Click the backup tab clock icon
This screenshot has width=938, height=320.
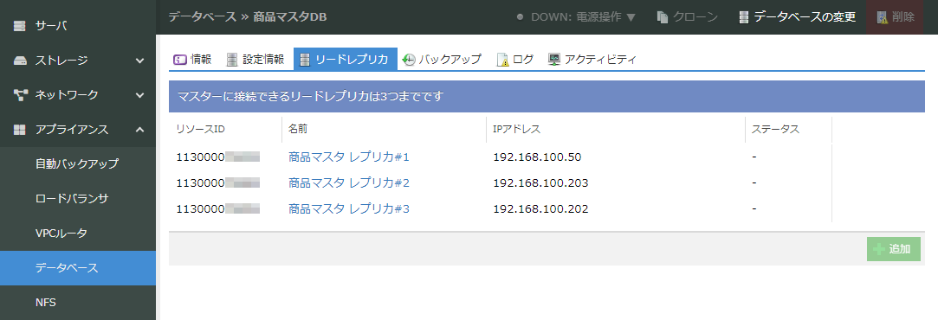(409, 60)
